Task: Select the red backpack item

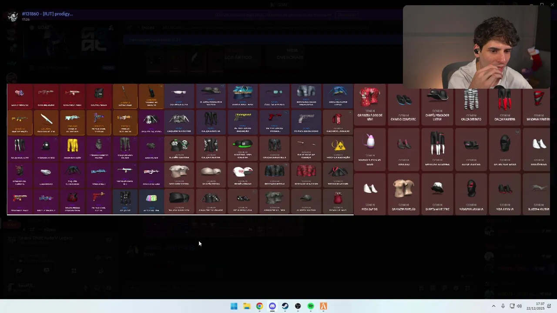Action: pos(338,201)
